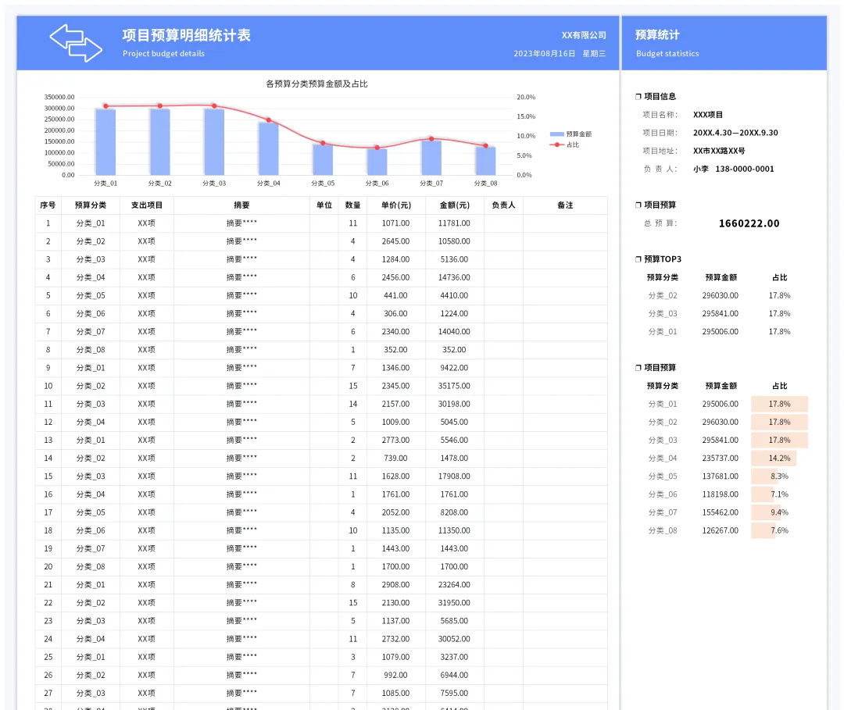Screen dimensions: 844x710
Task: Select the 备注 column header
Action: point(565,205)
